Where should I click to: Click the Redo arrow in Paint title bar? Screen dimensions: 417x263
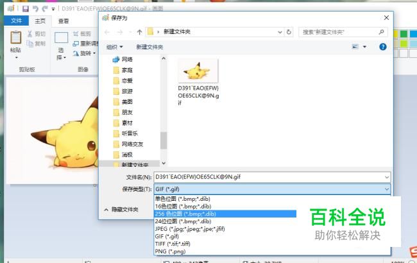(45, 9)
